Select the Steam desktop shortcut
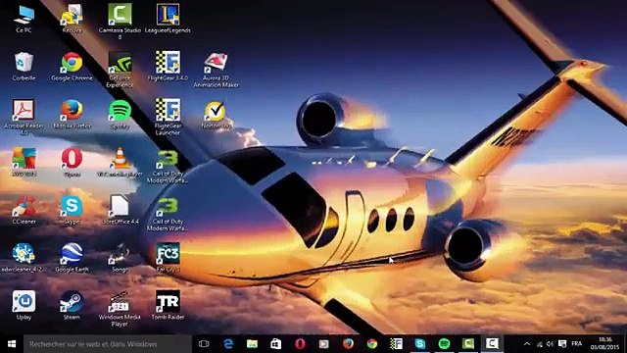The width and height of the screenshot is (627, 353). (x=72, y=305)
